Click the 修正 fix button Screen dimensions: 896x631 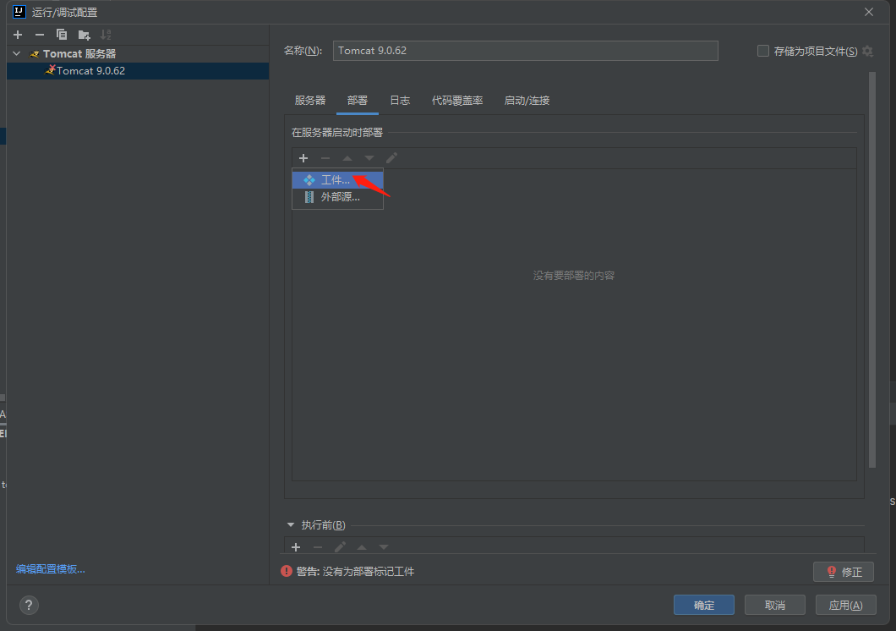click(x=844, y=572)
